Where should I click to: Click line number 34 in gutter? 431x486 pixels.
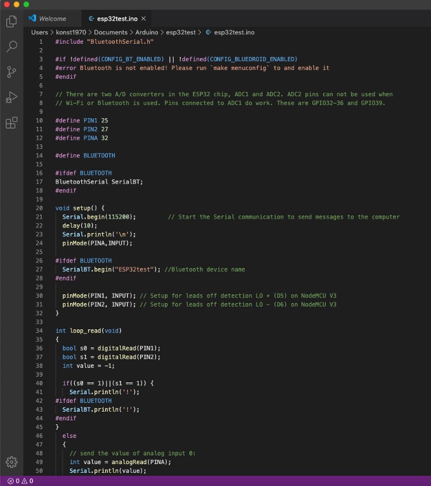pyautogui.click(x=39, y=330)
